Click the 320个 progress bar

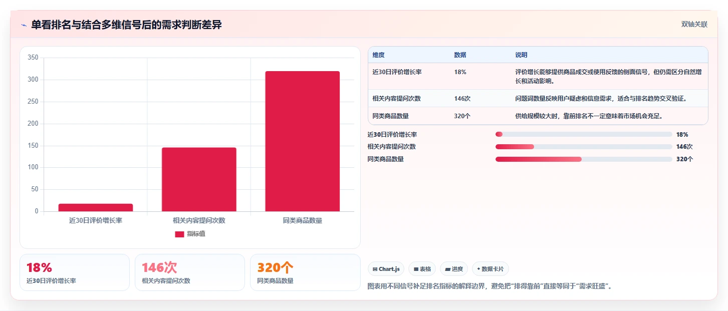click(x=584, y=159)
